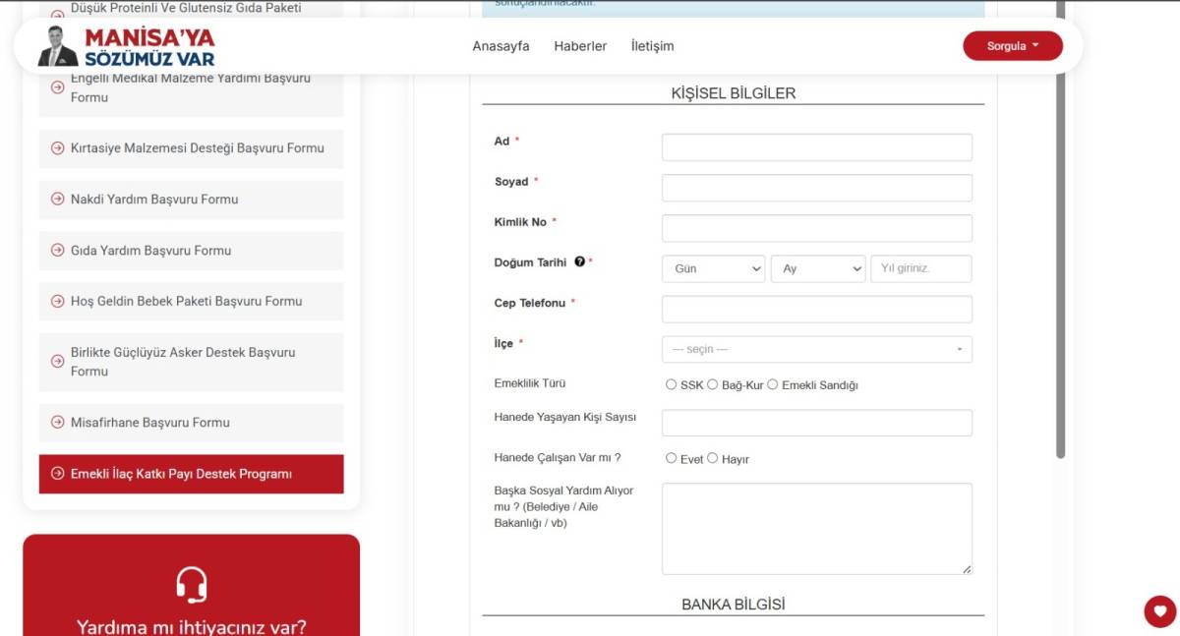This screenshot has height=636, width=1180.
Task: Click the heart icon in bottom corner
Action: 1159,610
